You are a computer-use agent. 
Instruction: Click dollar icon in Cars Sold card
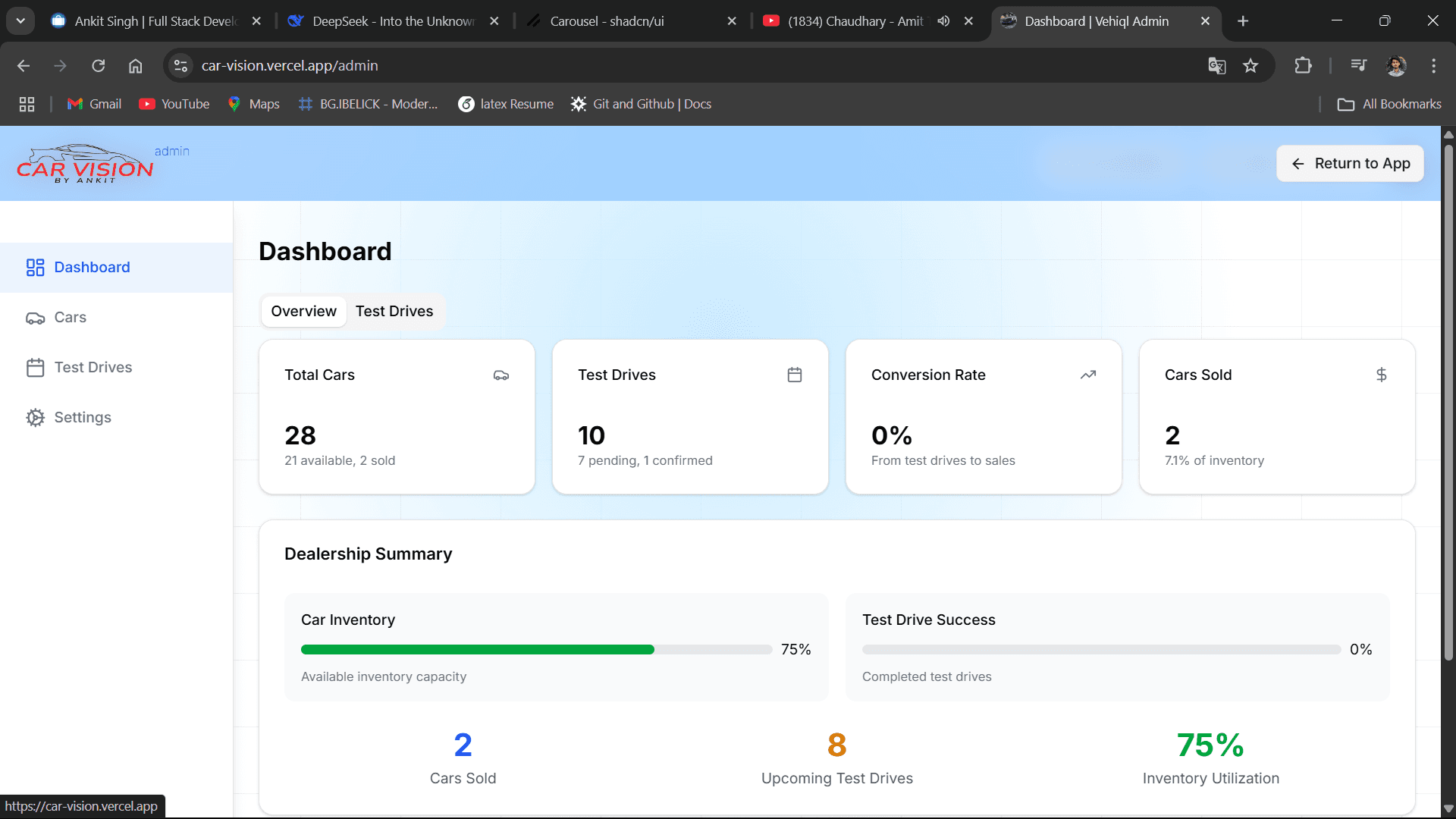(x=1382, y=375)
